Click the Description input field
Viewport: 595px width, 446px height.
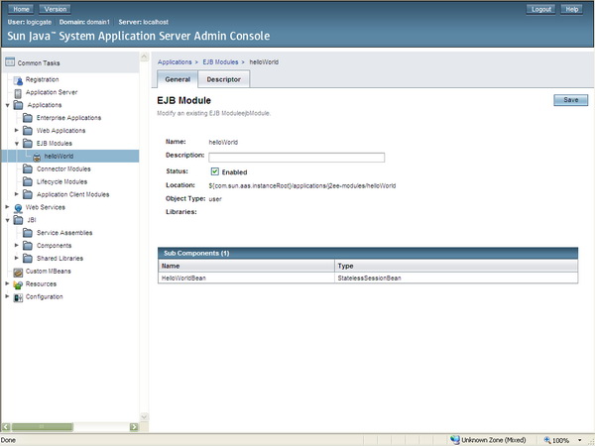click(297, 158)
